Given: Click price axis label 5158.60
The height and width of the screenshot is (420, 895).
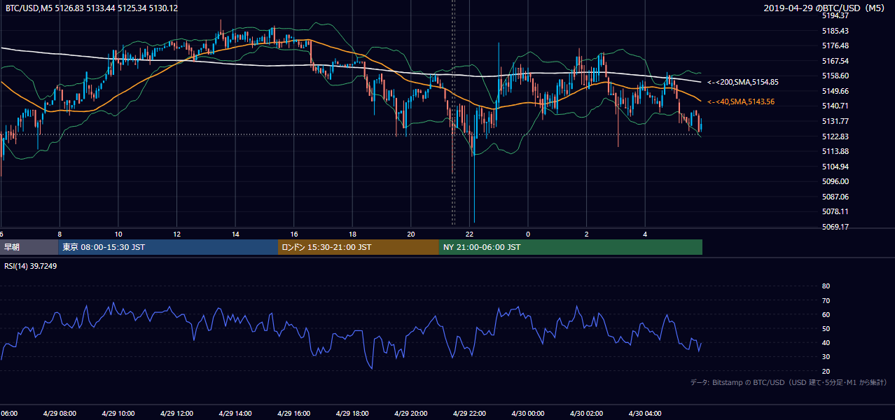Looking at the screenshot, I should point(835,76).
